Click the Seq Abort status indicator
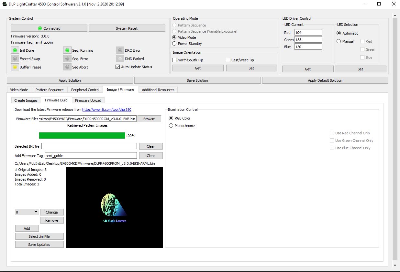 [x=67, y=67]
